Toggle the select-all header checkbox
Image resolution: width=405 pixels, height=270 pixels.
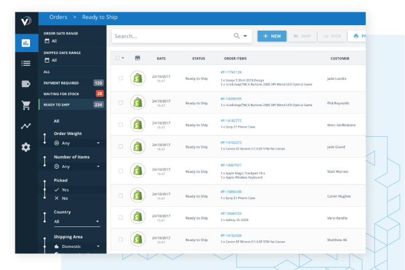pos(117,58)
